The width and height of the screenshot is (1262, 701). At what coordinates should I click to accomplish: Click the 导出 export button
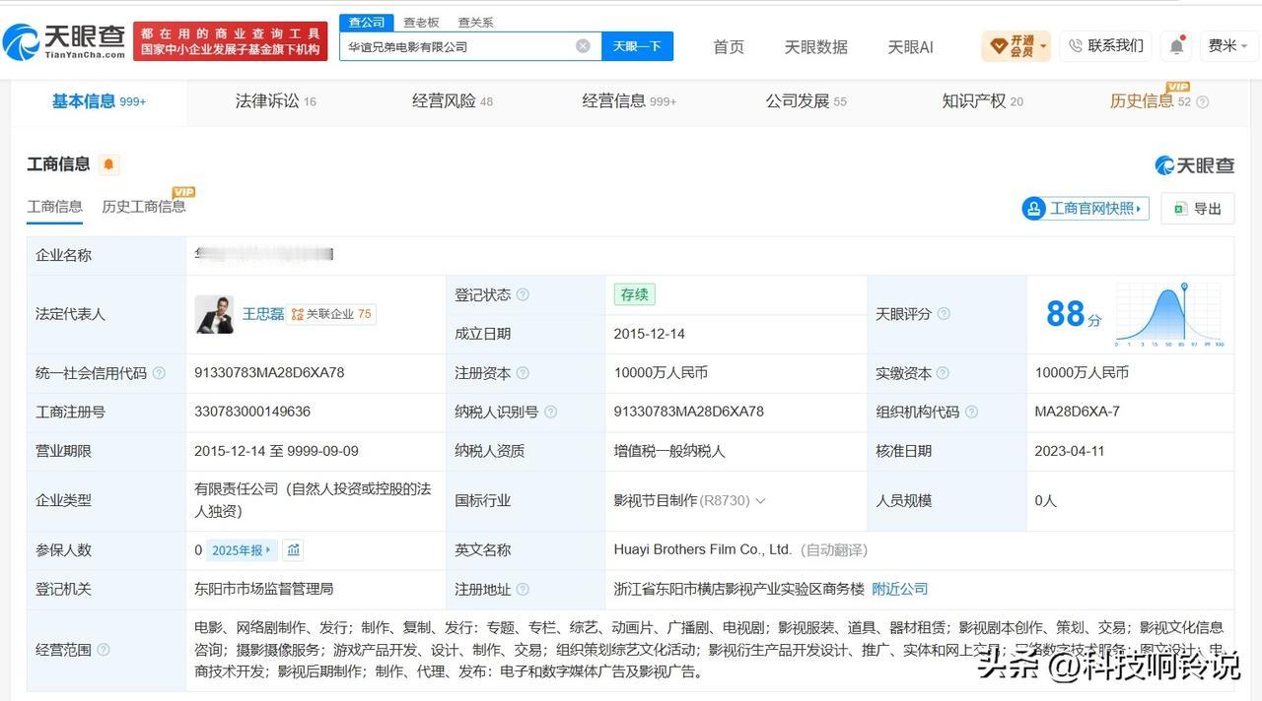coord(1197,208)
